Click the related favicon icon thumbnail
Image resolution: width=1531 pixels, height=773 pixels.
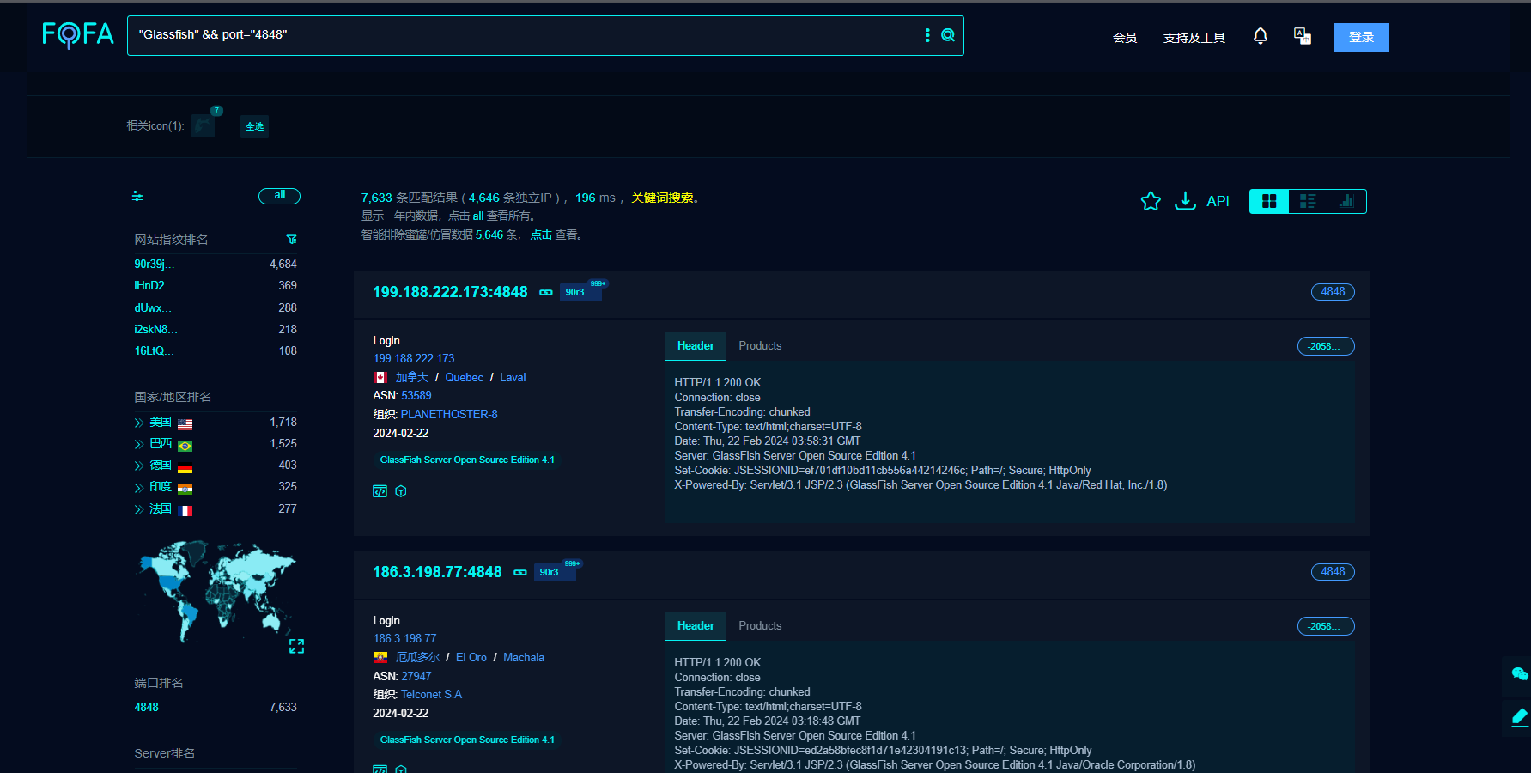[203, 125]
